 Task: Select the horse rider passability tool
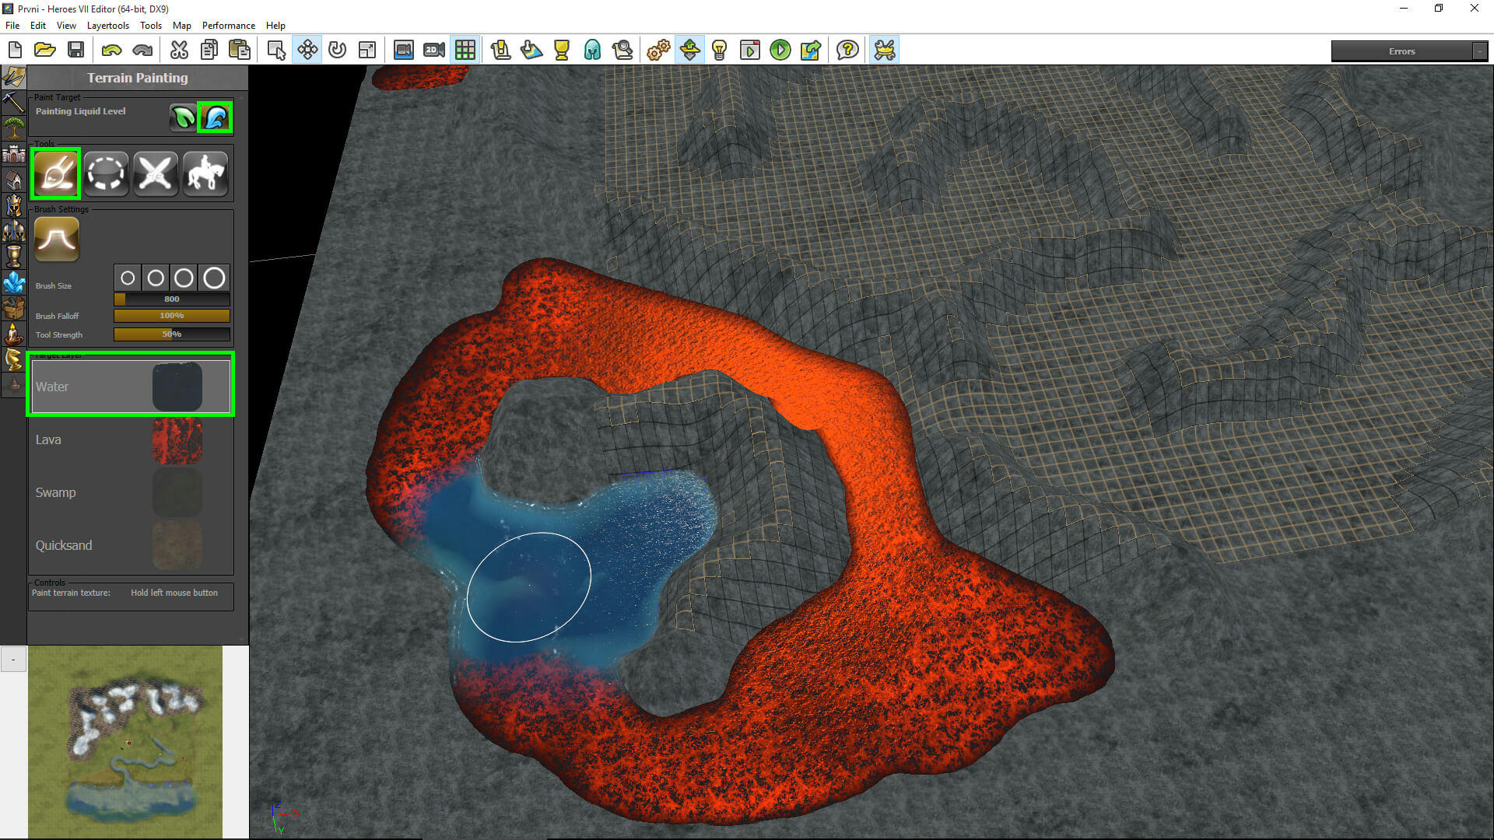point(205,173)
